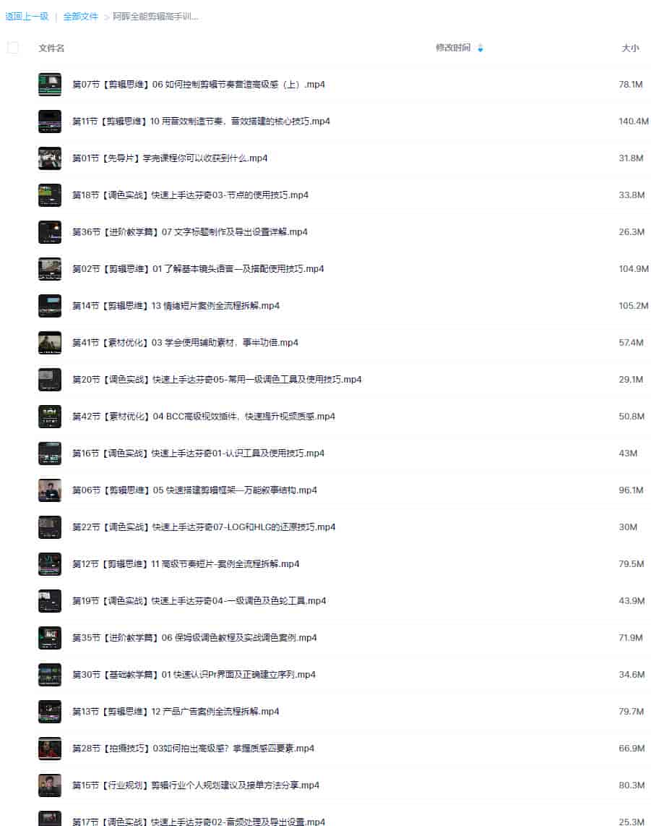The width and height of the screenshot is (651, 826).
Task: Click video icon for 第06节 万能叙事结构
Action: click(49, 490)
